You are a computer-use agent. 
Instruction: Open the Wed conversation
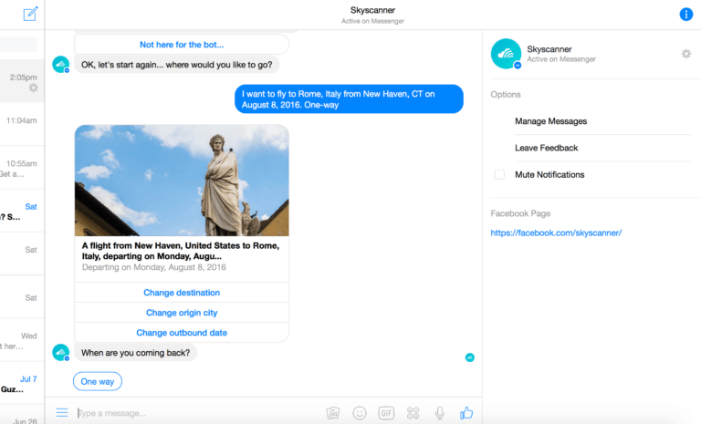tap(22, 340)
